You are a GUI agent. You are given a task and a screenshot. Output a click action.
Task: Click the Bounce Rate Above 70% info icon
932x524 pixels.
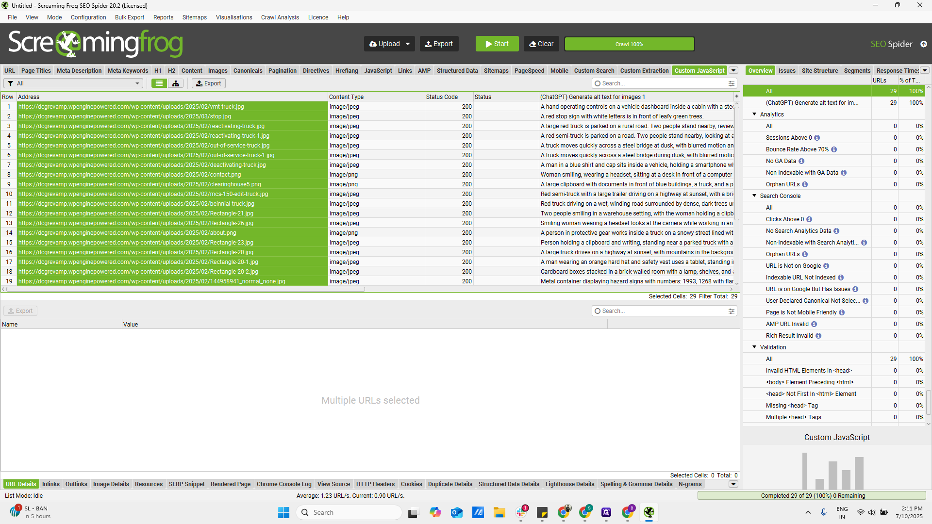pyautogui.click(x=835, y=149)
